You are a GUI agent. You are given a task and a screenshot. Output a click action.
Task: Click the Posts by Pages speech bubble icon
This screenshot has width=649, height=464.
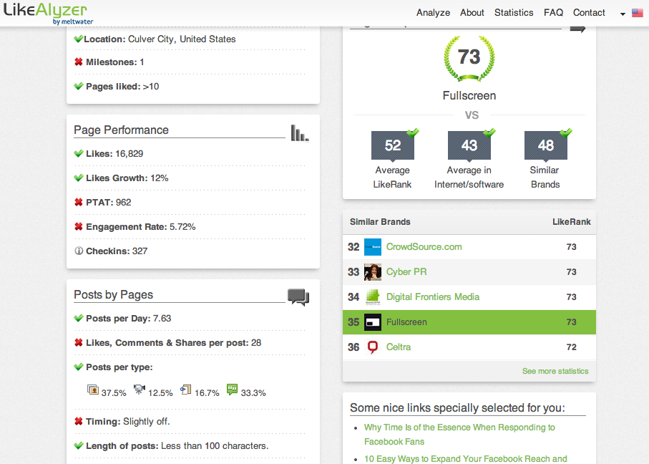point(298,297)
